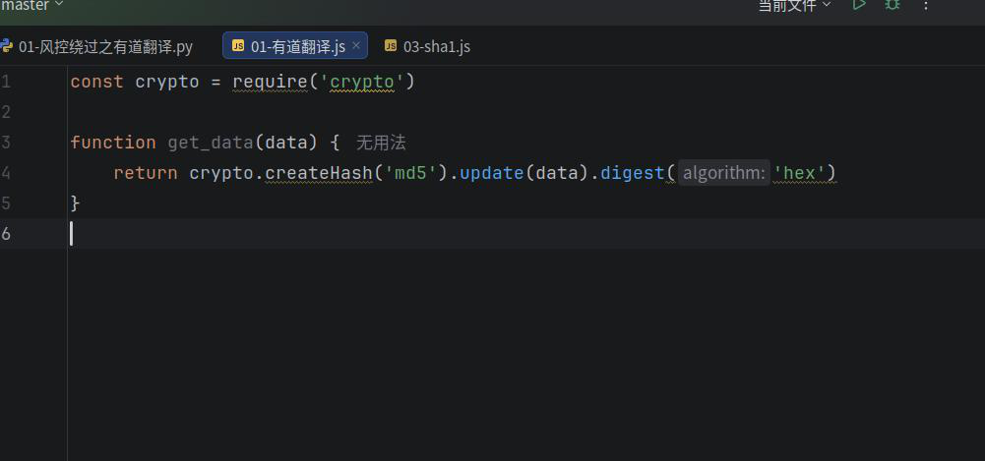Image resolution: width=985 pixels, height=461 pixels.
Task: Click the get_data function name
Action: [211, 143]
